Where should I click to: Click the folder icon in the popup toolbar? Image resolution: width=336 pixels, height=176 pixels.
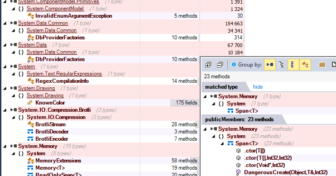(x=322, y=64)
